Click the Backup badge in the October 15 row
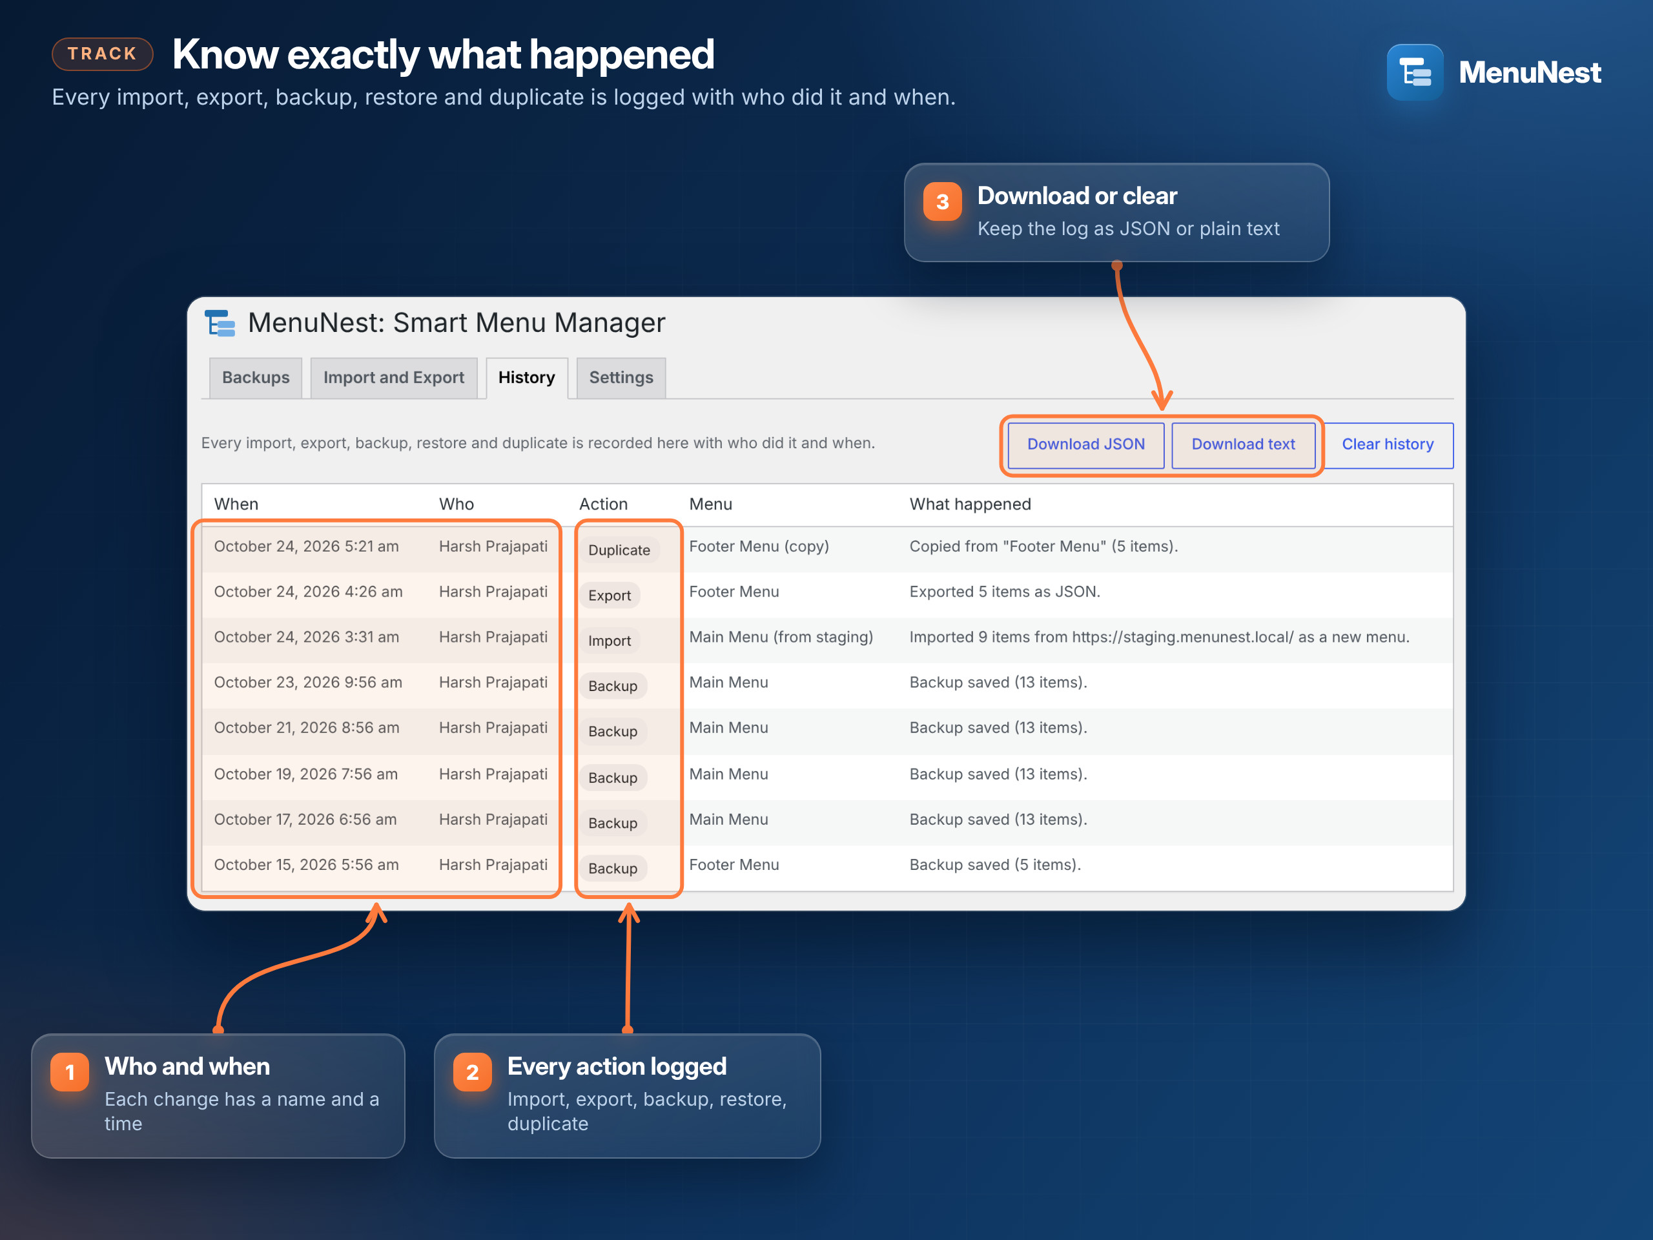The width and height of the screenshot is (1653, 1240). [613, 869]
